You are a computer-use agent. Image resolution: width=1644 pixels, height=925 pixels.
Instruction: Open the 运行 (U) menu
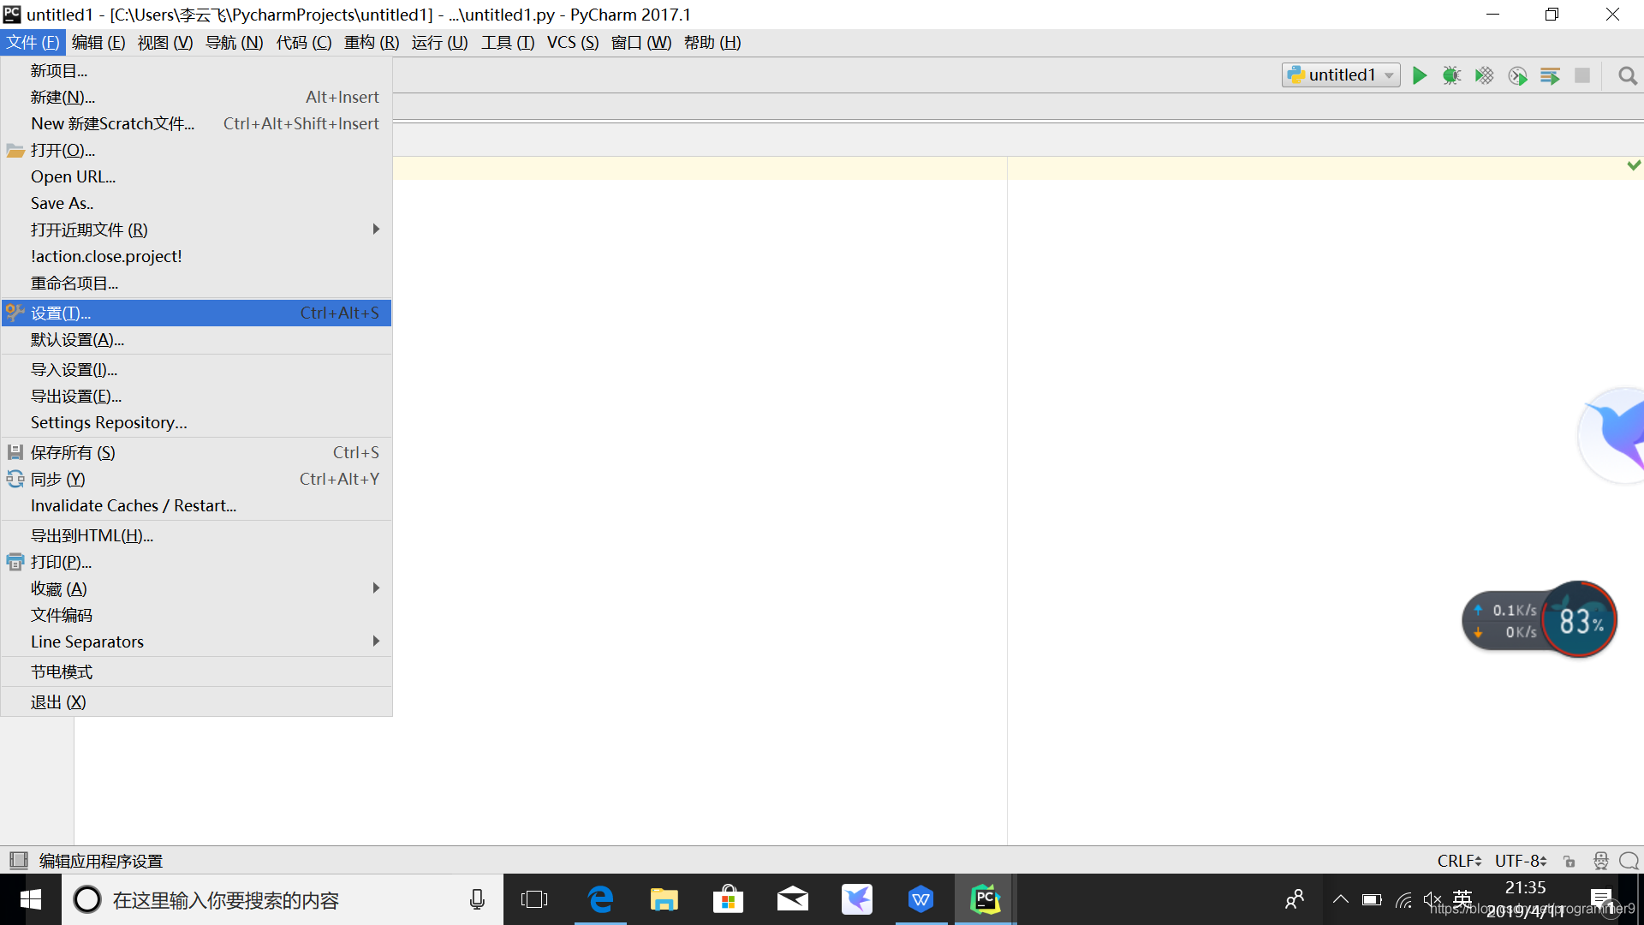pyautogui.click(x=439, y=42)
